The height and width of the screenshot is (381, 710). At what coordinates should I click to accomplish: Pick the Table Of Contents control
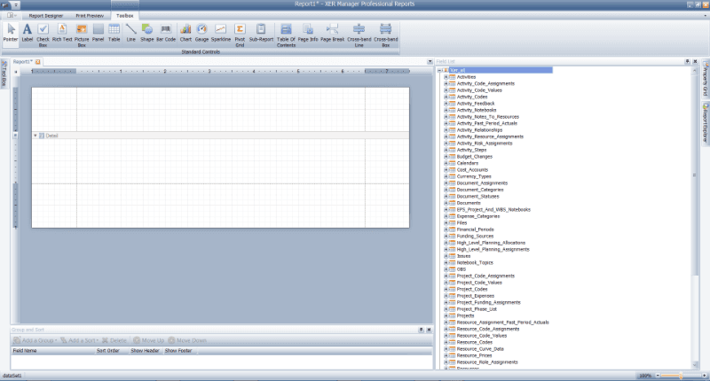point(286,35)
